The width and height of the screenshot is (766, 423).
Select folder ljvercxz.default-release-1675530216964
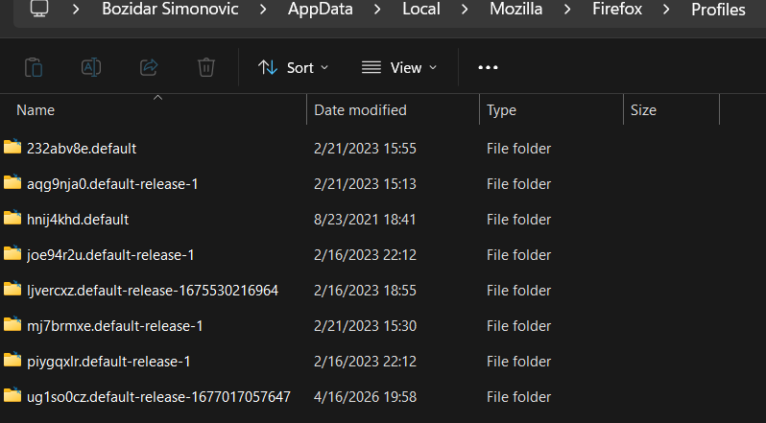[x=153, y=290]
